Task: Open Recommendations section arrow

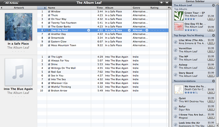Action: click(214, 81)
